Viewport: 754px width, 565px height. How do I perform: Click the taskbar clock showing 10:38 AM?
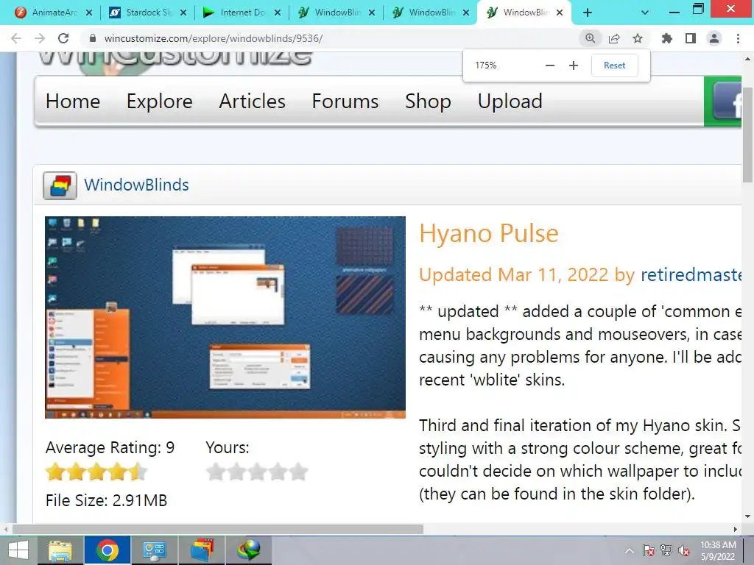(x=718, y=550)
